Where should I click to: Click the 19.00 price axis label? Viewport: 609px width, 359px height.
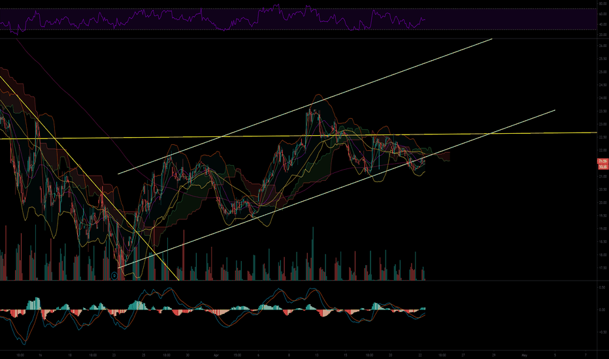click(602, 228)
